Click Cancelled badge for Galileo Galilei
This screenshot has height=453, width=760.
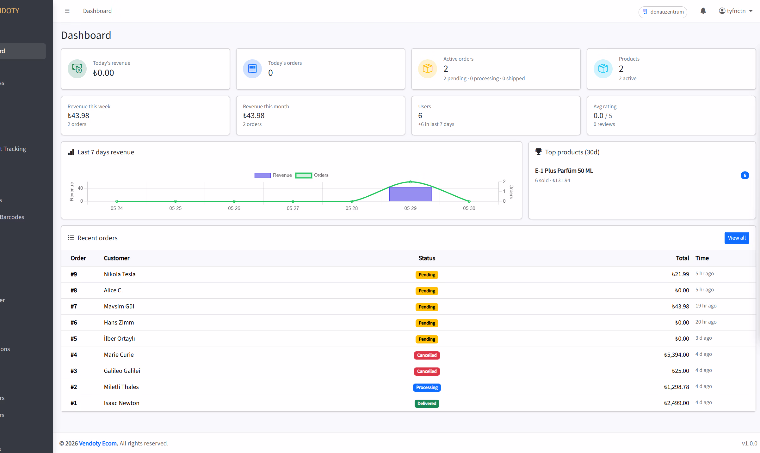pos(427,371)
